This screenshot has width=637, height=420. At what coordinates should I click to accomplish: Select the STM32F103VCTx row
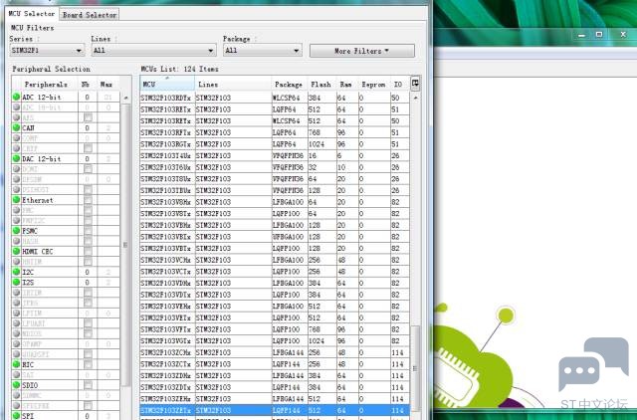(275, 272)
